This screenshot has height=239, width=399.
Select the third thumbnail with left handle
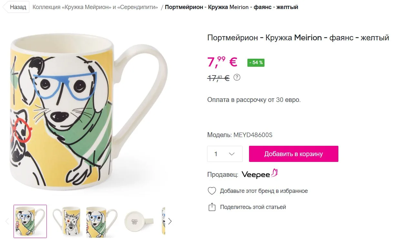coord(102,221)
